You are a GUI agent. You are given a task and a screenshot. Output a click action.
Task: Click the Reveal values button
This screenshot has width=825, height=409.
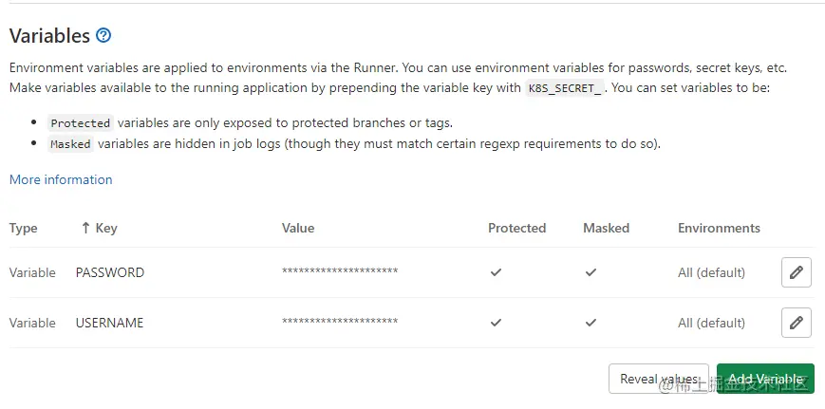coord(659,379)
